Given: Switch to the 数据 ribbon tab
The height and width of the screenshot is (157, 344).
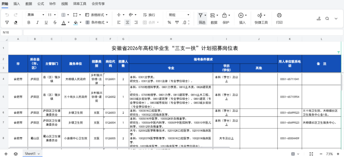Looking at the screenshot, I should tap(29, 4).
